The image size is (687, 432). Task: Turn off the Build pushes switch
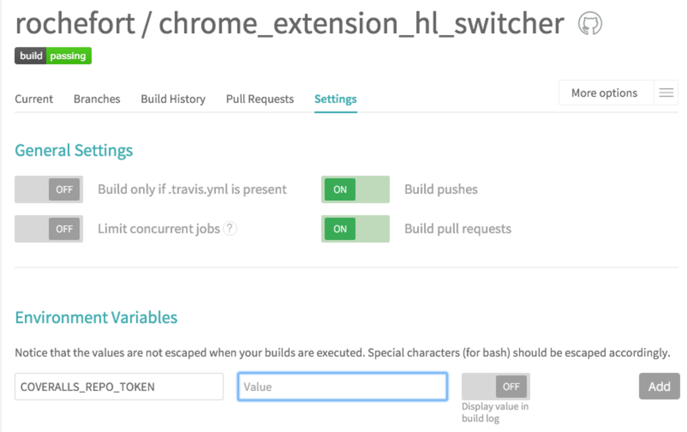(x=355, y=189)
